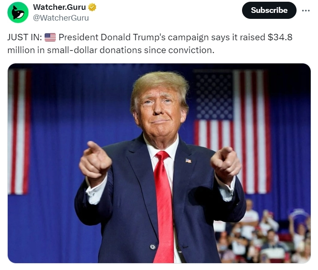Screen dimensions: 318x270
Task: Open the three-dot more options menu
Action: point(306,11)
